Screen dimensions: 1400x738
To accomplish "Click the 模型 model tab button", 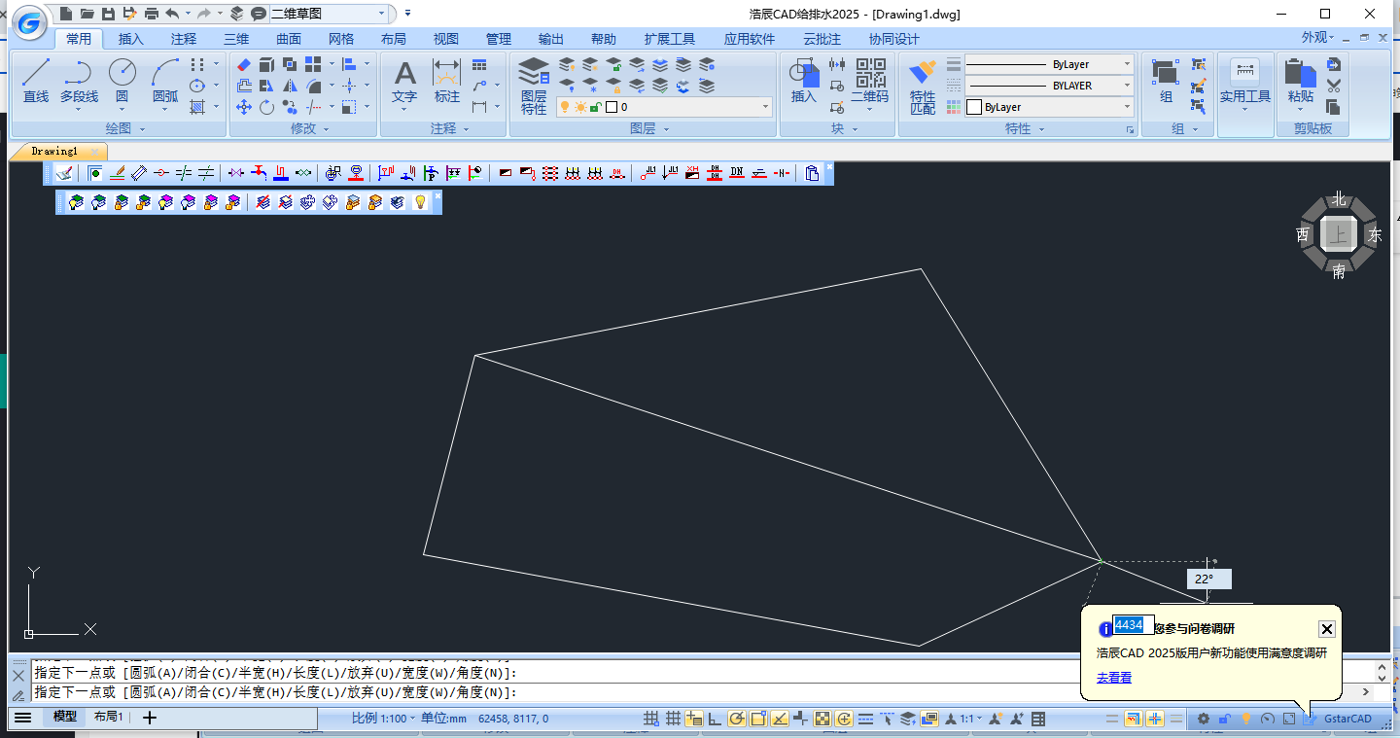I will (65, 718).
